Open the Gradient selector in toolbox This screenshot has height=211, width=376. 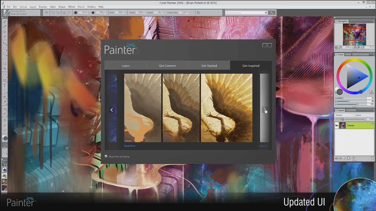click(4, 170)
